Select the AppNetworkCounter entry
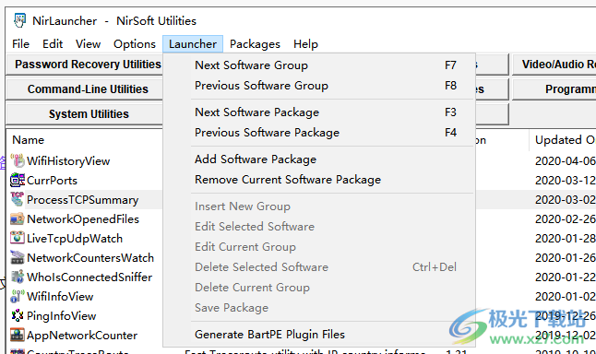Viewport: 596px width, 354px height. (82, 336)
